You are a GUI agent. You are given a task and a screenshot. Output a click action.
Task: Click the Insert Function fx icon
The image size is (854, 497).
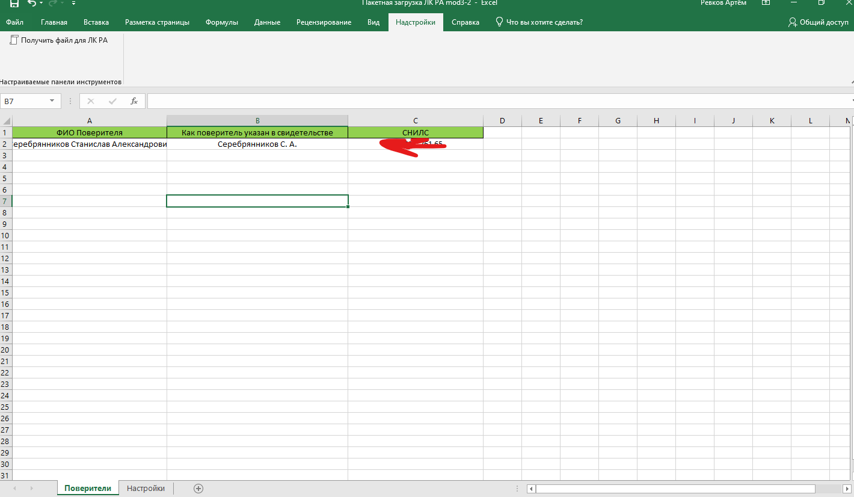click(x=134, y=101)
